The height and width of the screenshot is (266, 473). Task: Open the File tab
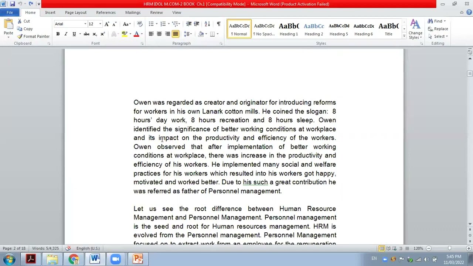click(10, 13)
